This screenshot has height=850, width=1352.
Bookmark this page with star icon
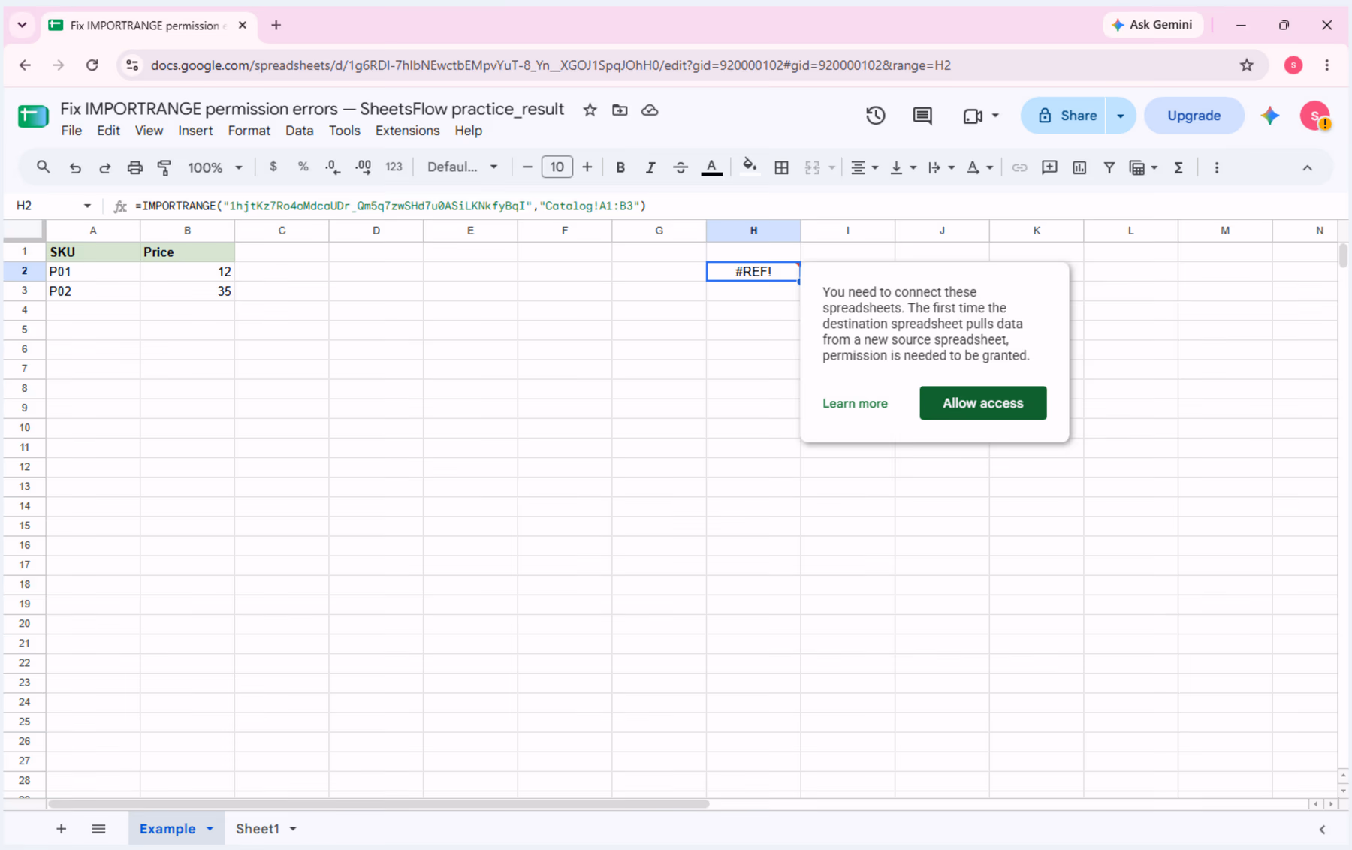pos(1247,65)
